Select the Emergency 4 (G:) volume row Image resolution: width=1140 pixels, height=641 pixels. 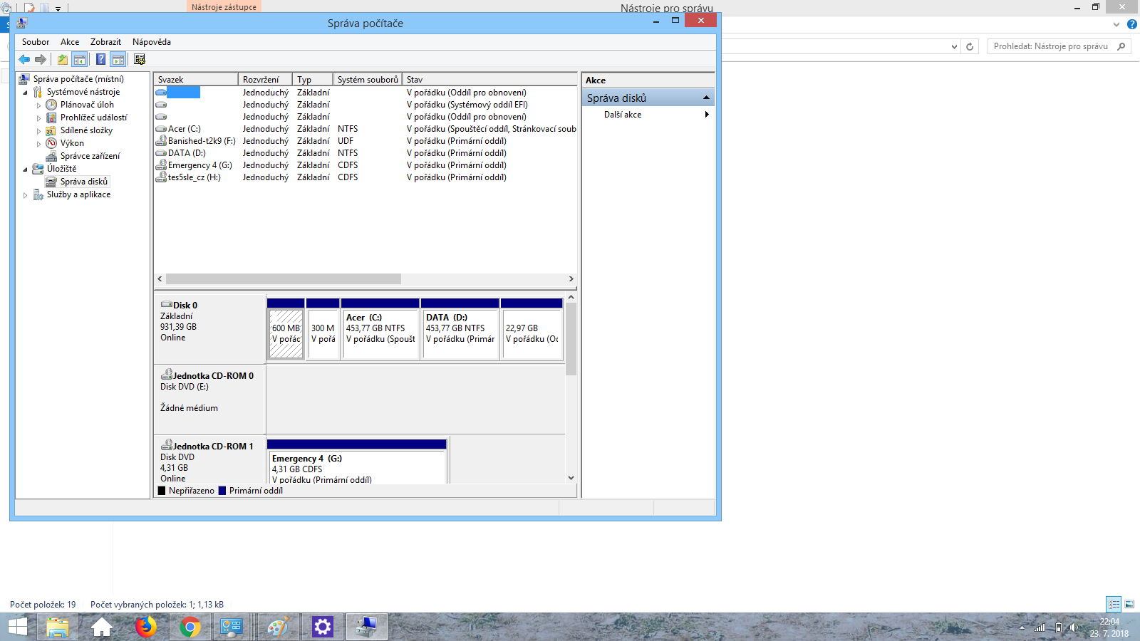click(x=366, y=165)
